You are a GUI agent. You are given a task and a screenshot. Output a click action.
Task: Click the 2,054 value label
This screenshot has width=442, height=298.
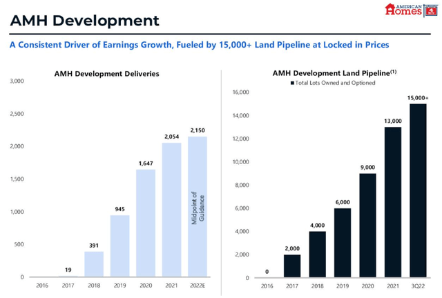point(172,137)
